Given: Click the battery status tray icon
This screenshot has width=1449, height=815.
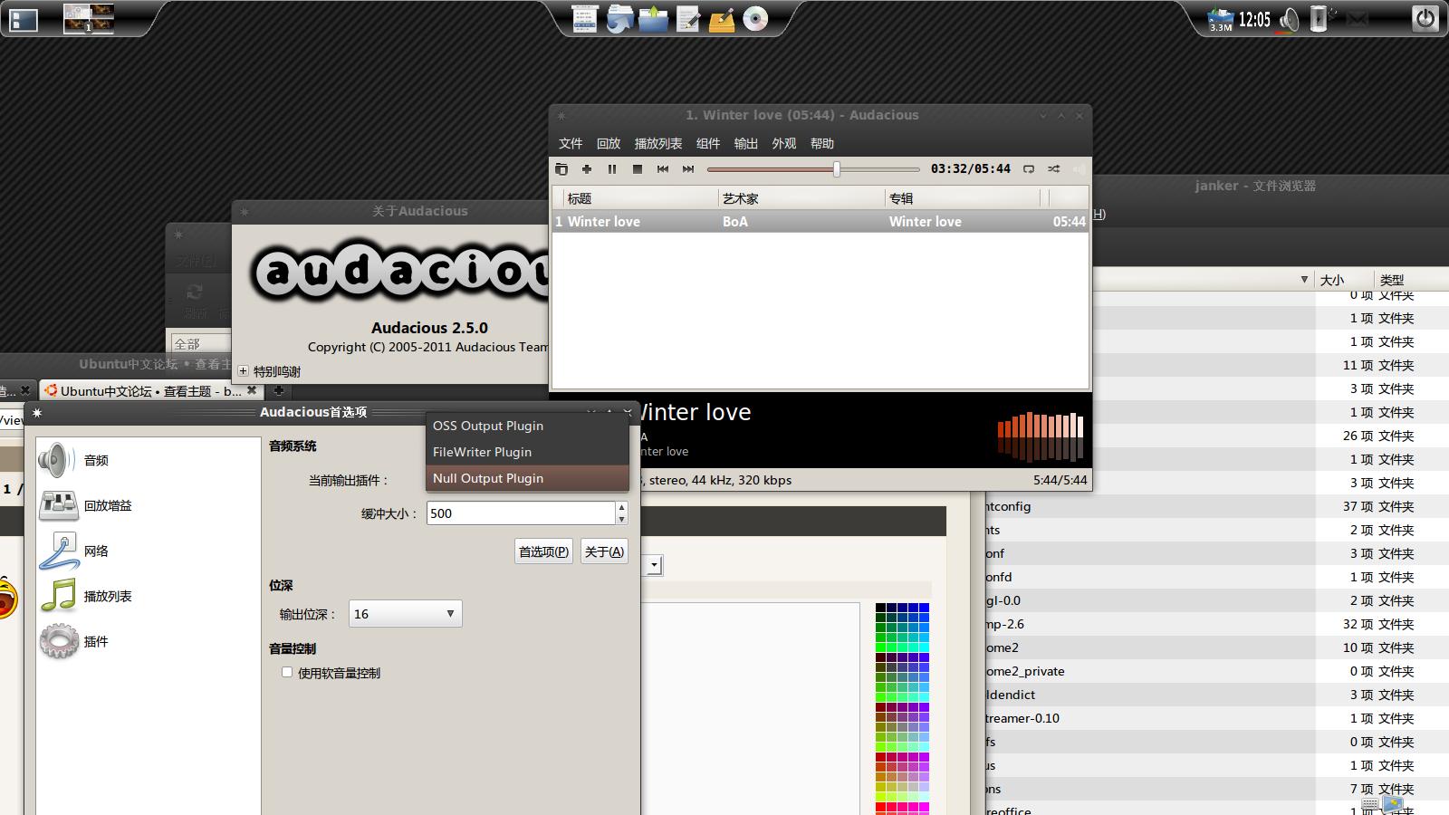Looking at the screenshot, I should [1319, 19].
